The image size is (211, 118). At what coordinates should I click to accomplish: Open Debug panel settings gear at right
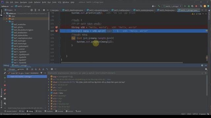202,65
